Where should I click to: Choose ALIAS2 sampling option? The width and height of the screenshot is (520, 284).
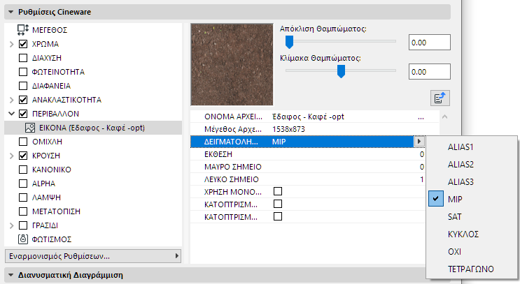tap(472, 164)
